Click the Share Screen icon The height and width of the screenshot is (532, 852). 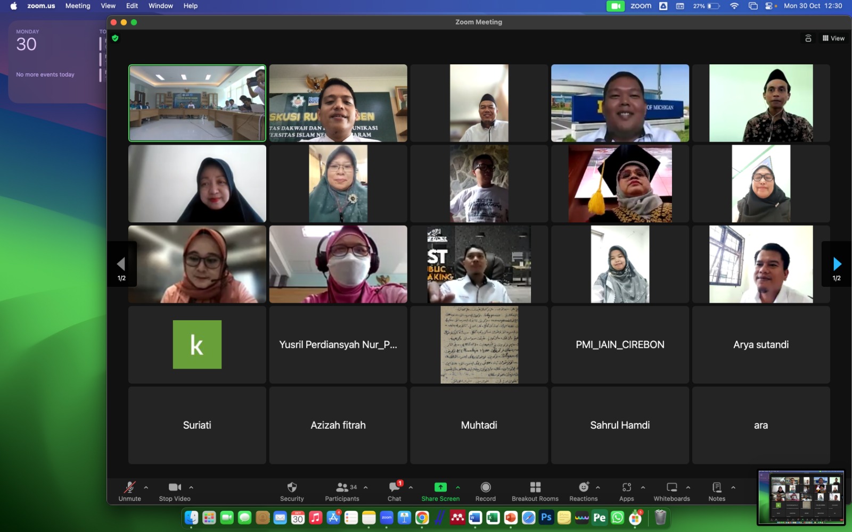click(x=440, y=487)
